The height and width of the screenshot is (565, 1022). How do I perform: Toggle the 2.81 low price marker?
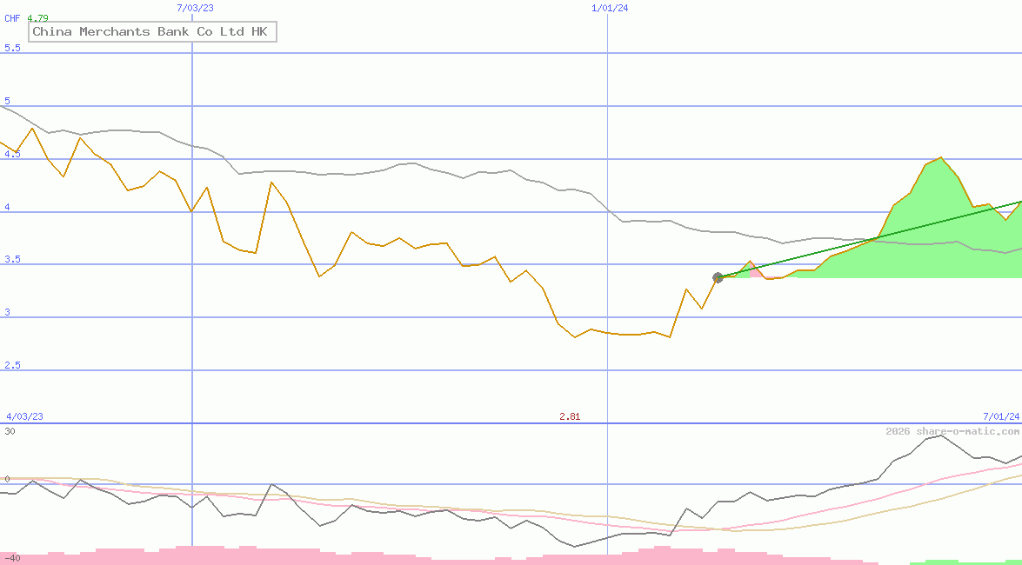tap(570, 416)
